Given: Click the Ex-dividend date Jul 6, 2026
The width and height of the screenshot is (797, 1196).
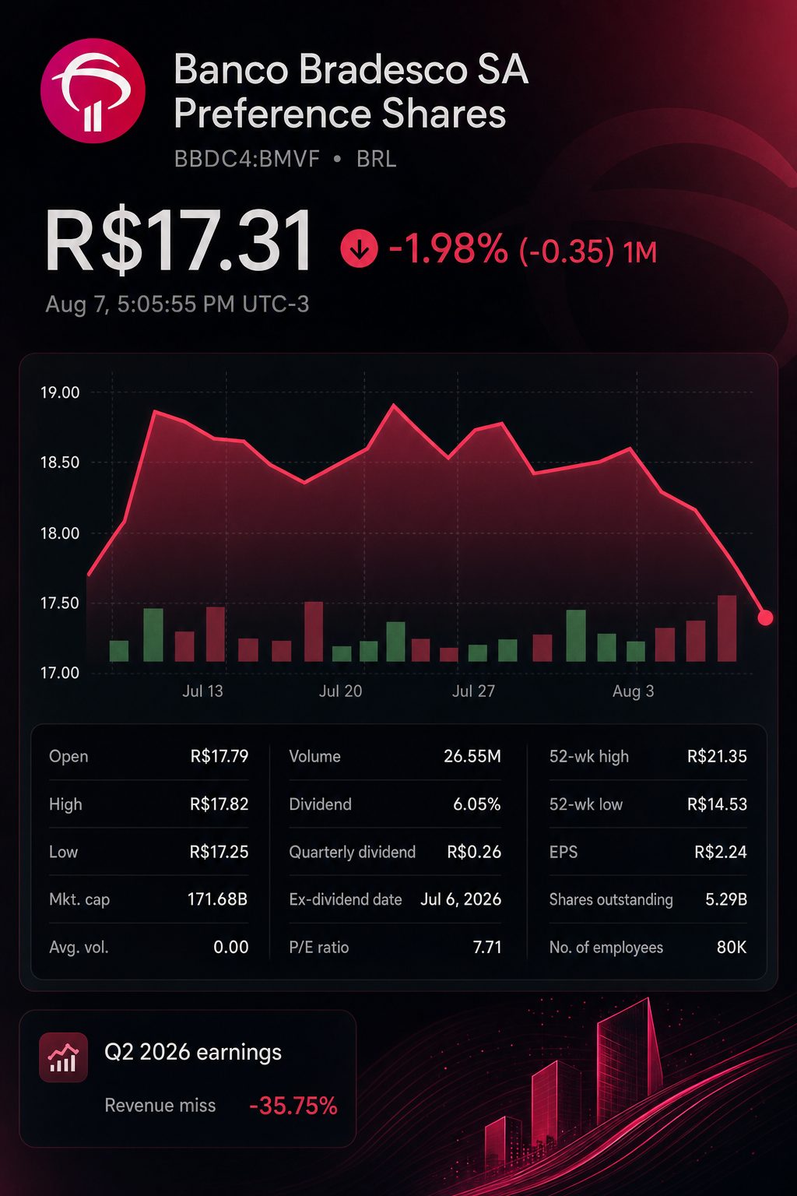Looking at the screenshot, I should click(461, 899).
